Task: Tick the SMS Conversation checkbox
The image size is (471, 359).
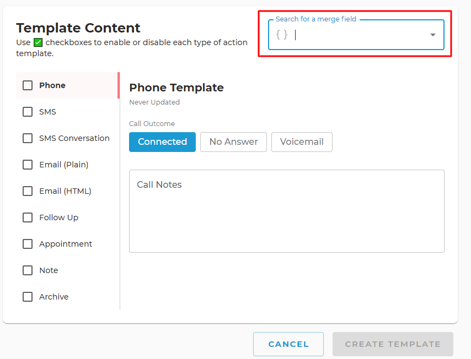Action: coord(28,138)
